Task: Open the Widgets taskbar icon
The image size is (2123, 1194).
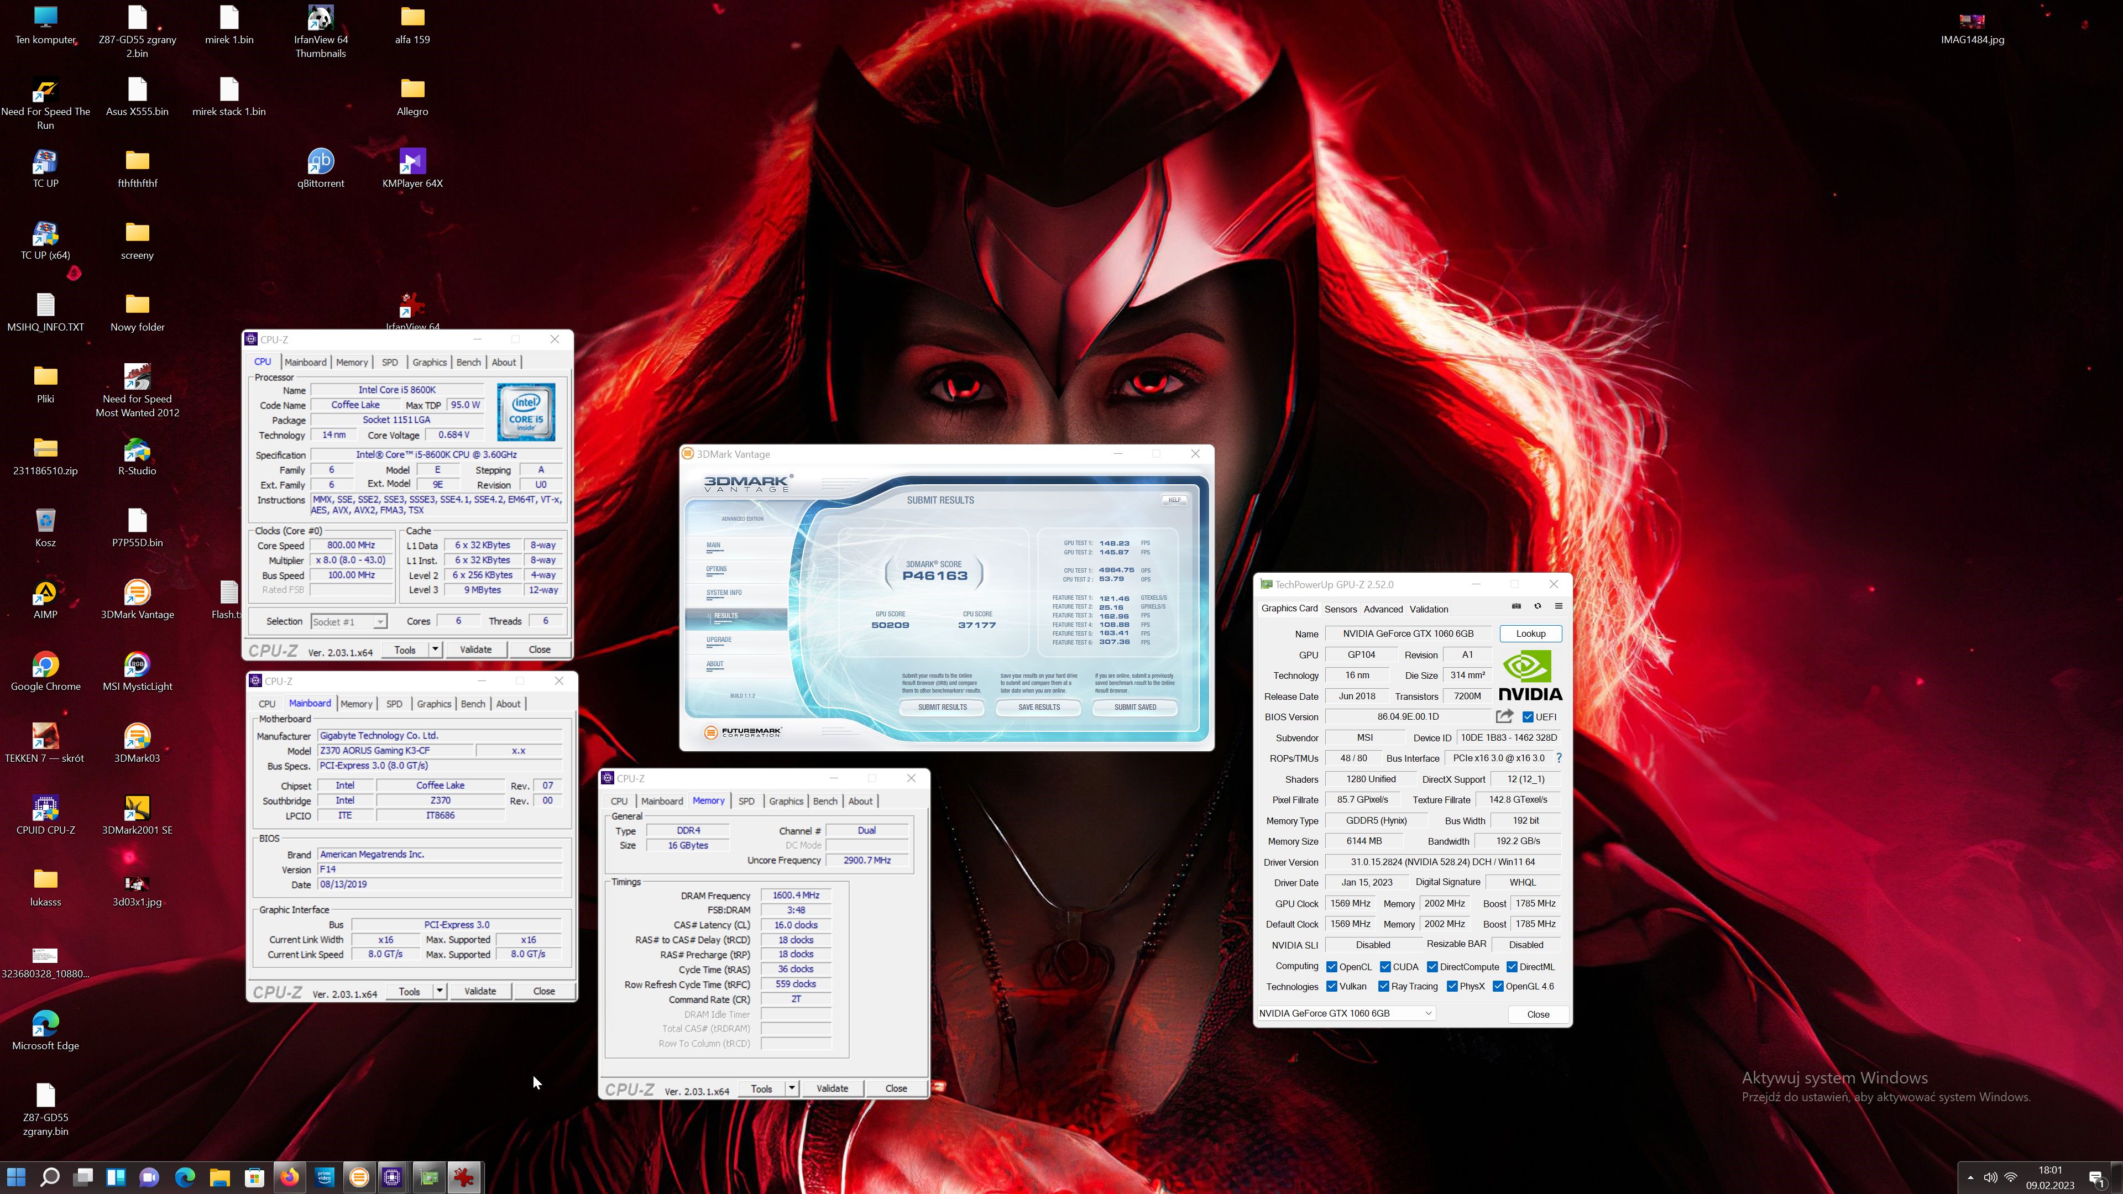Action: point(116,1177)
